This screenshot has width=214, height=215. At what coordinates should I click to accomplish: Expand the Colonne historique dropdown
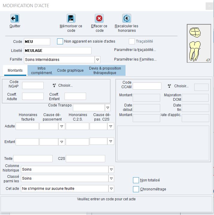click(111, 169)
